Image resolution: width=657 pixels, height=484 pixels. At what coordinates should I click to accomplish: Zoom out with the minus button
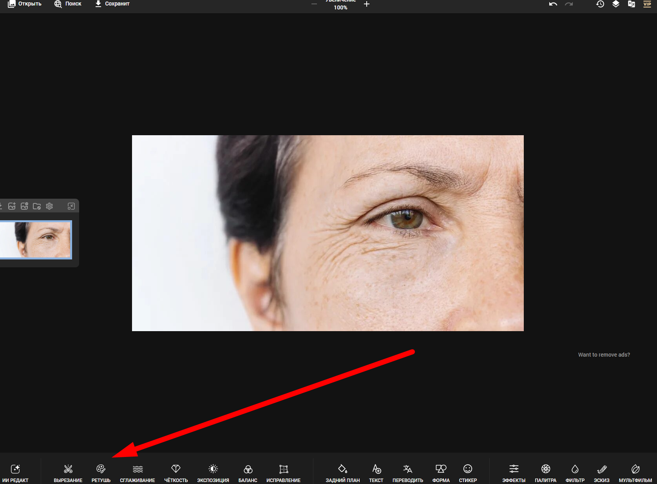click(x=314, y=4)
